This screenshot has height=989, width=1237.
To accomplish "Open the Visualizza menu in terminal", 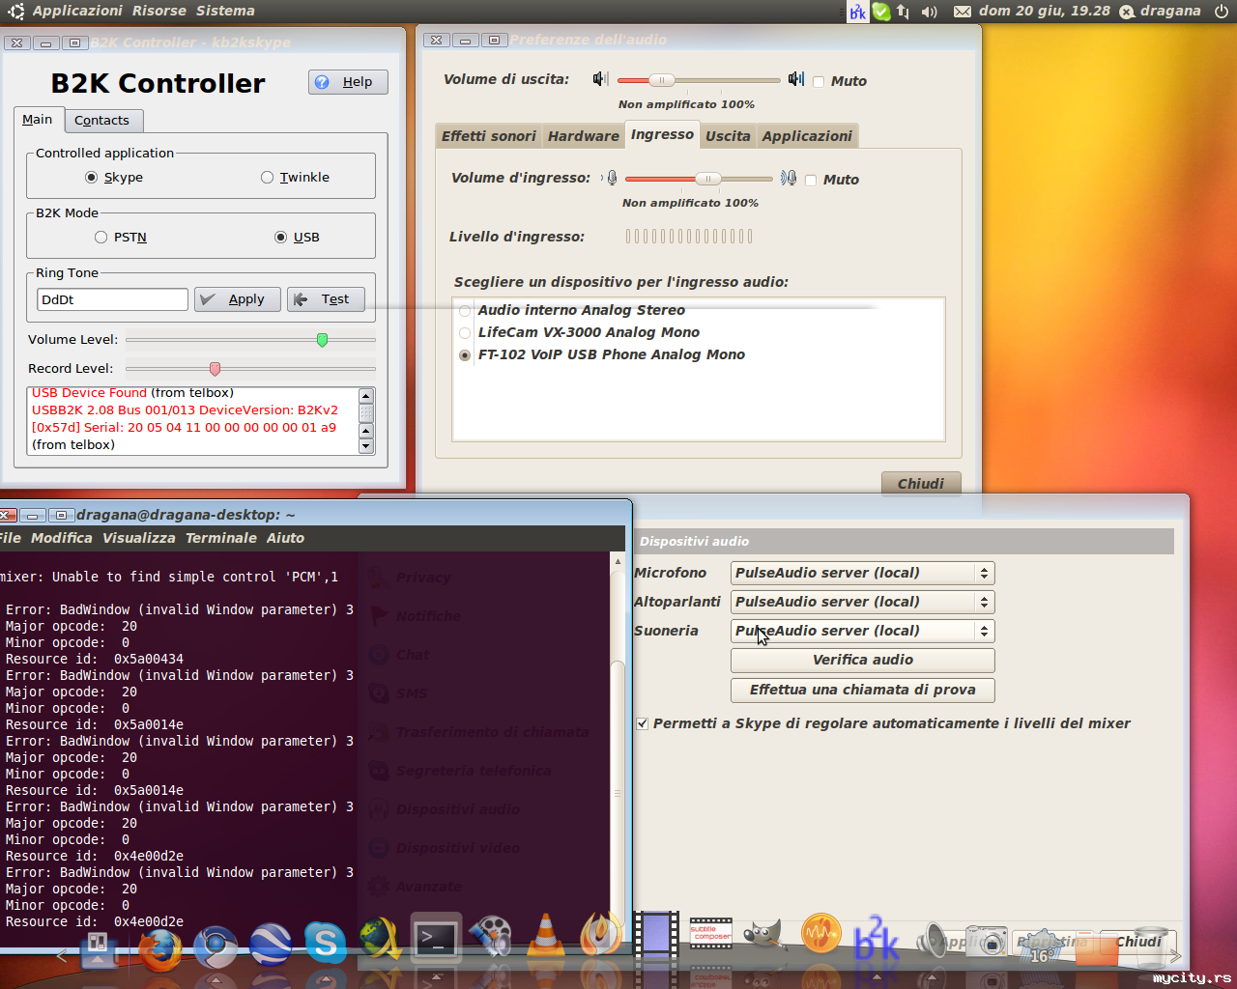I will [139, 539].
